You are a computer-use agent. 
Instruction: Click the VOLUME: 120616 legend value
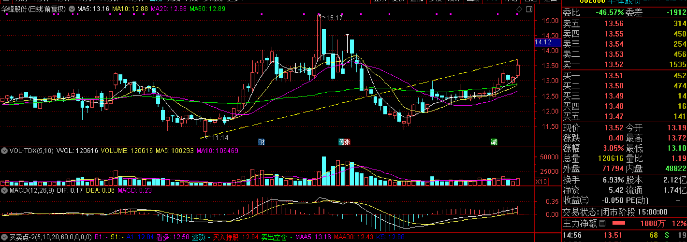point(127,151)
